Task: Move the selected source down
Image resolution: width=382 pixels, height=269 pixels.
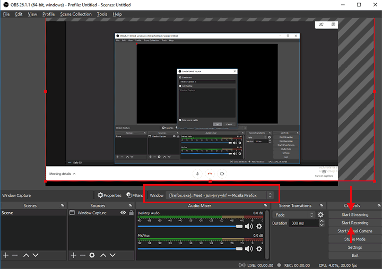Action: click(113, 255)
